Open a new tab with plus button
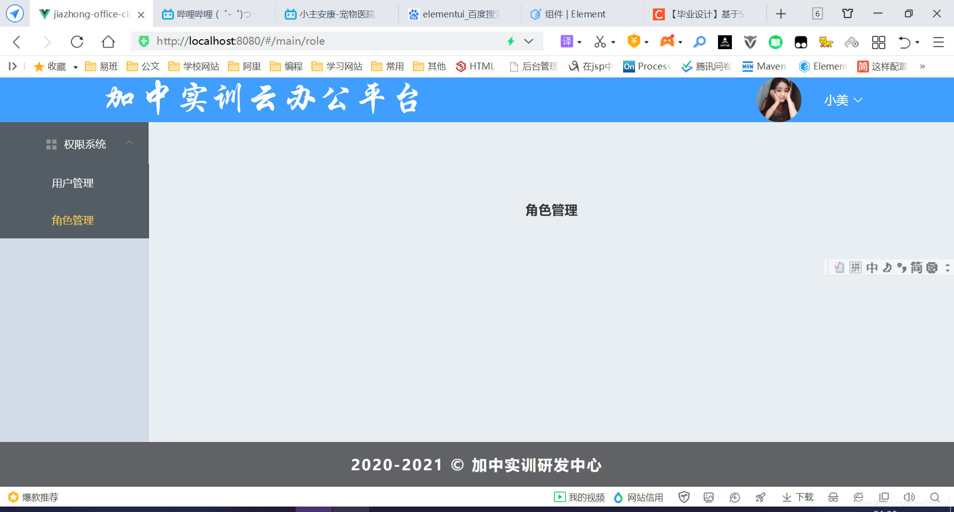The width and height of the screenshot is (954, 512). [x=781, y=14]
